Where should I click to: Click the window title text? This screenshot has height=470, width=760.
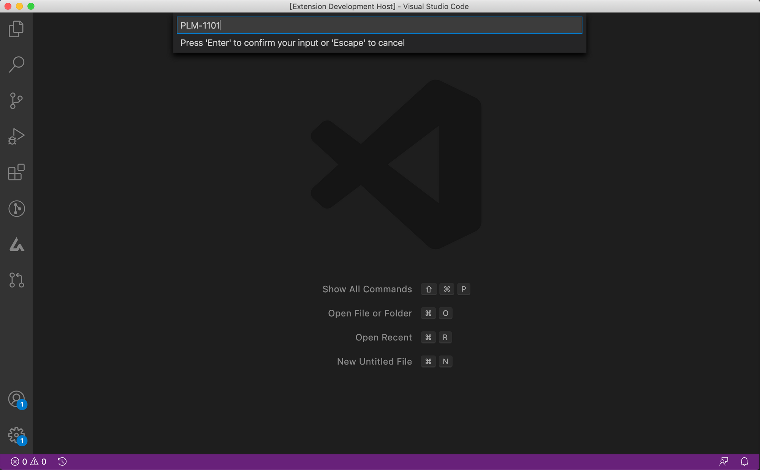(x=379, y=6)
